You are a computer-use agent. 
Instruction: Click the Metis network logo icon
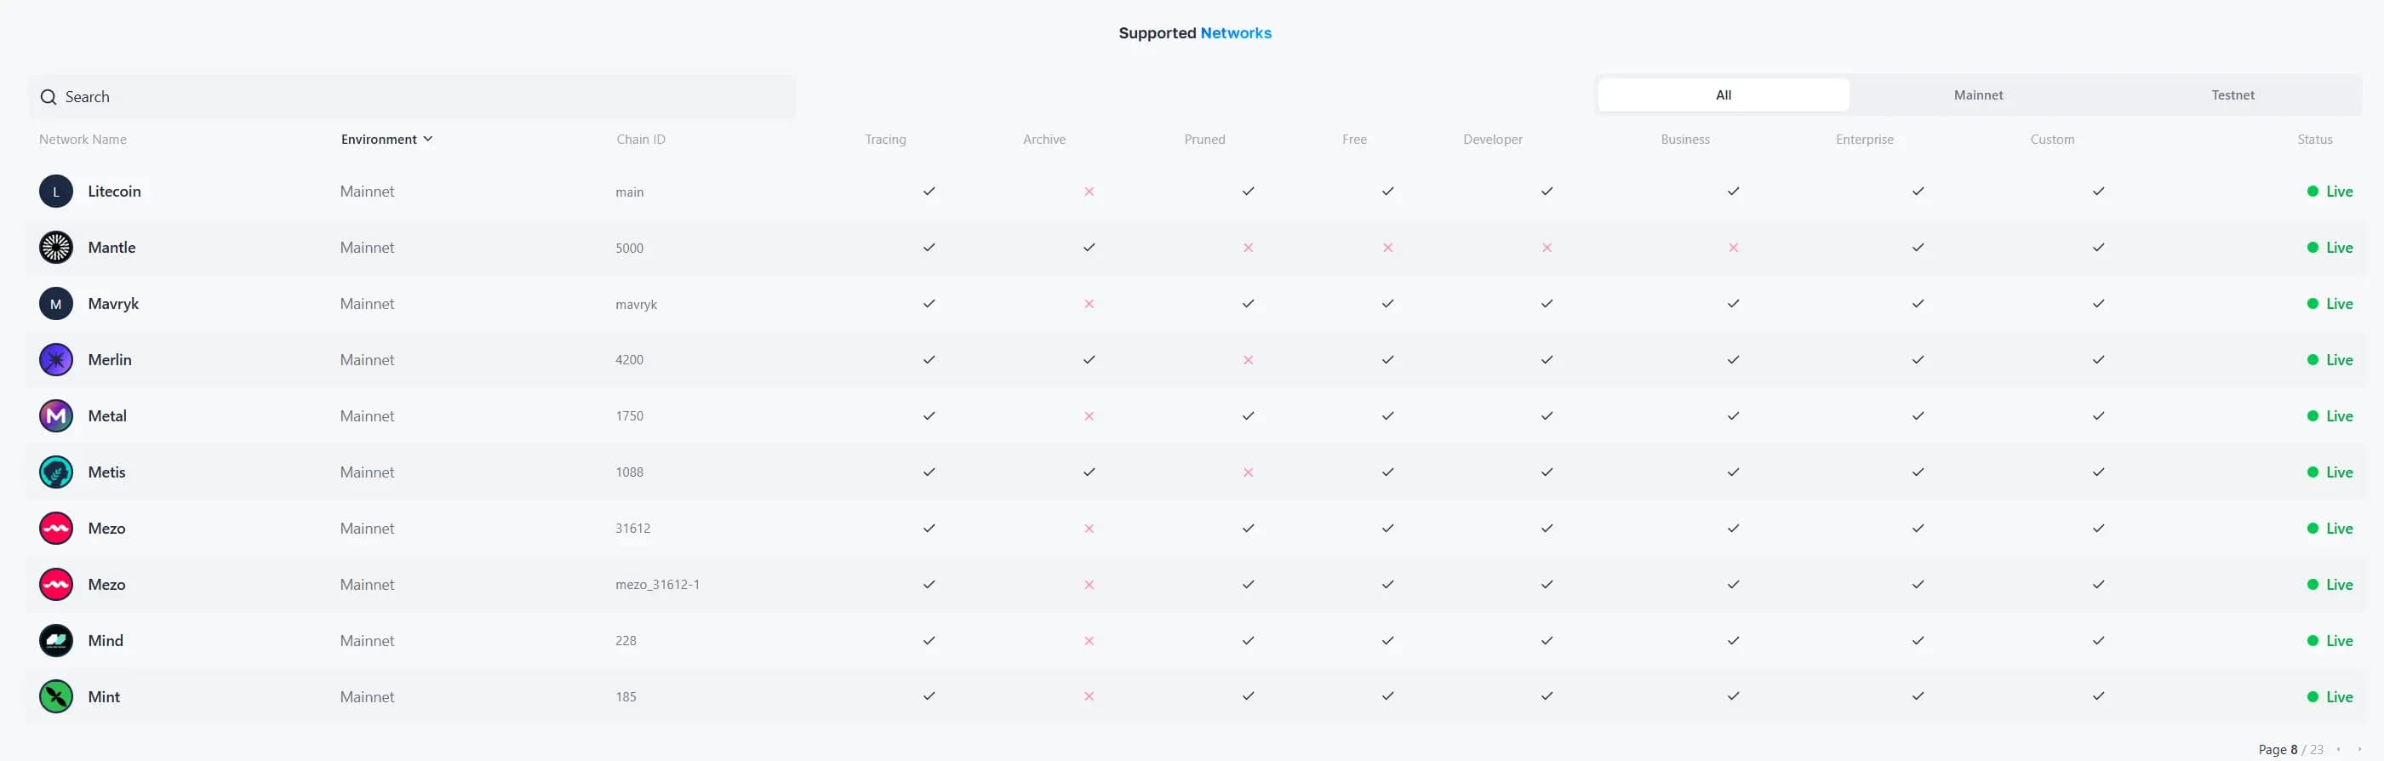coord(55,472)
